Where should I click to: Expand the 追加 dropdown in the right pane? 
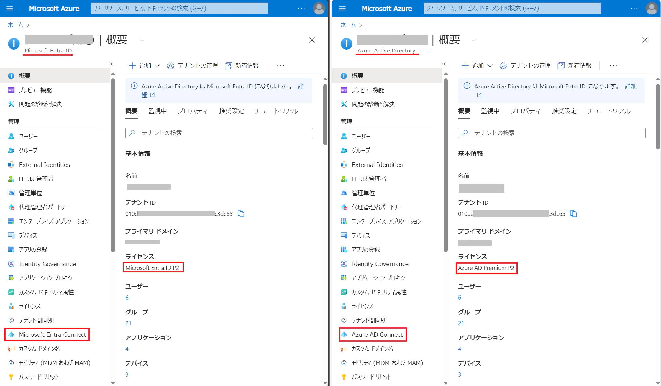478,65
